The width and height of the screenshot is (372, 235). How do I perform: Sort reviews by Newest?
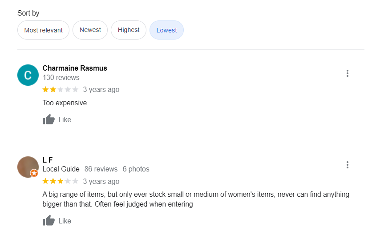[90, 30]
